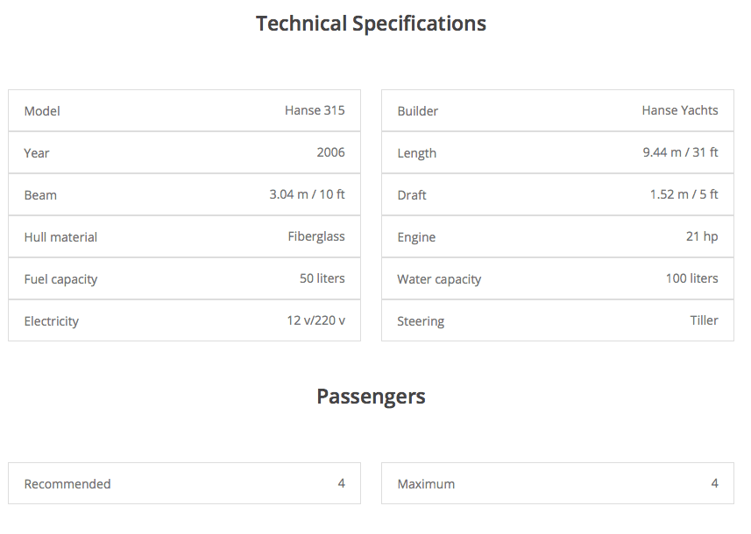This screenshot has height=534, width=751.
Task: Click the Technical Specifications heading
Action: pyautogui.click(x=371, y=24)
